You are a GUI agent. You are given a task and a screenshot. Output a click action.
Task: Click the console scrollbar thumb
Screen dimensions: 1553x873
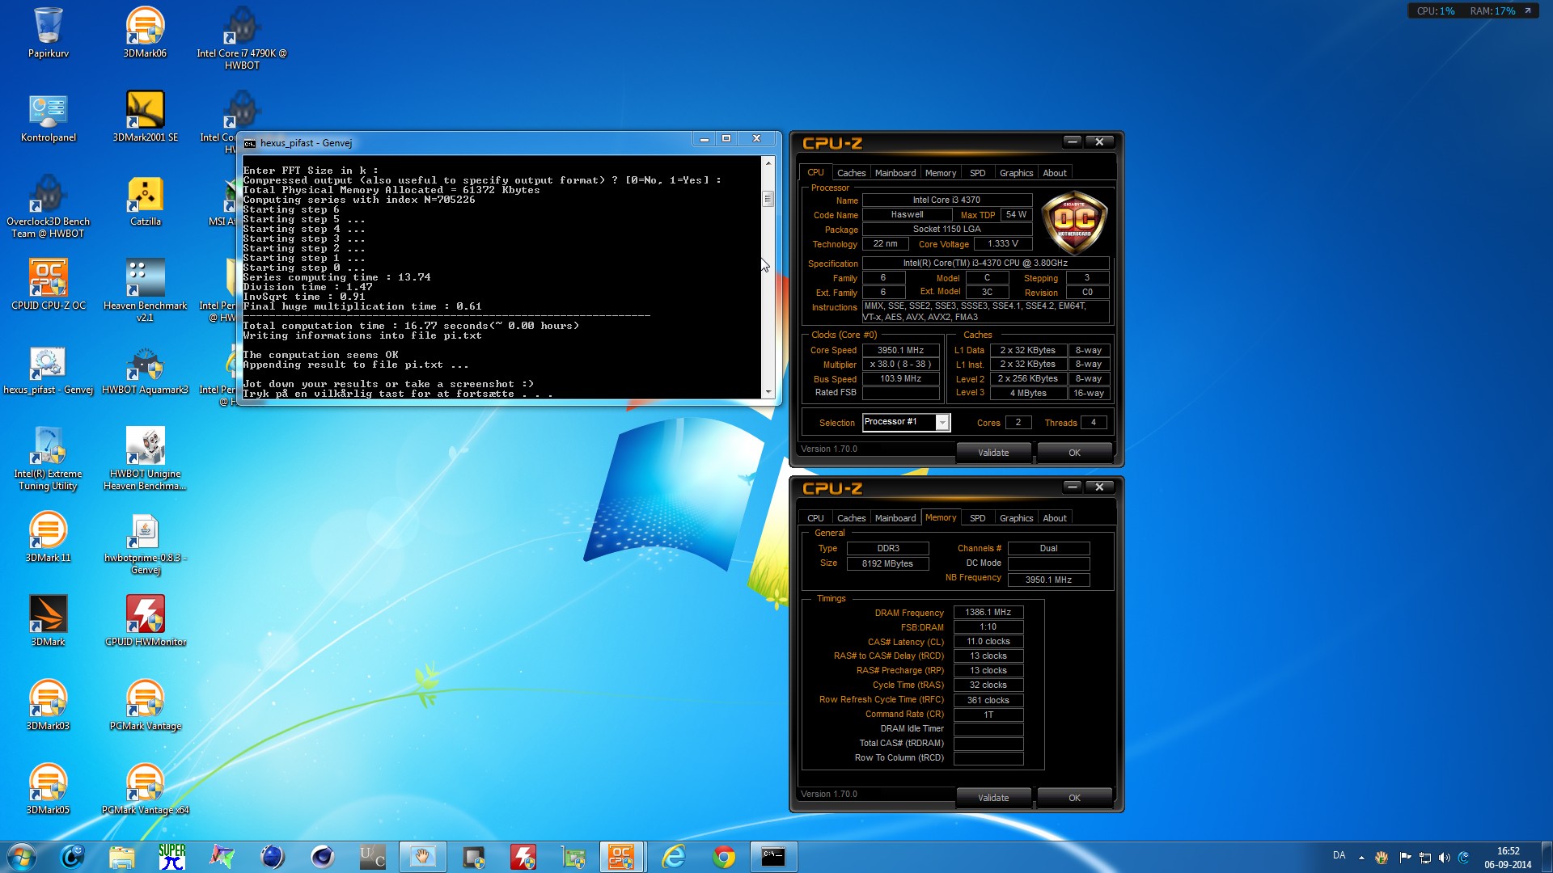point(768,199)
